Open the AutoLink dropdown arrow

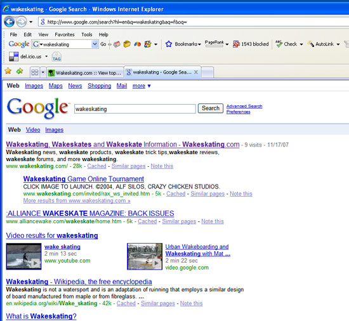pos(338,44)
